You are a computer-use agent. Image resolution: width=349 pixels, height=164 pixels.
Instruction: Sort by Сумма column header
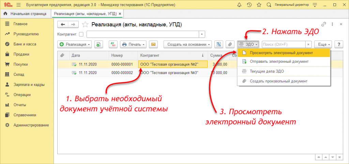pyautogui.click(x=218, y=56)
